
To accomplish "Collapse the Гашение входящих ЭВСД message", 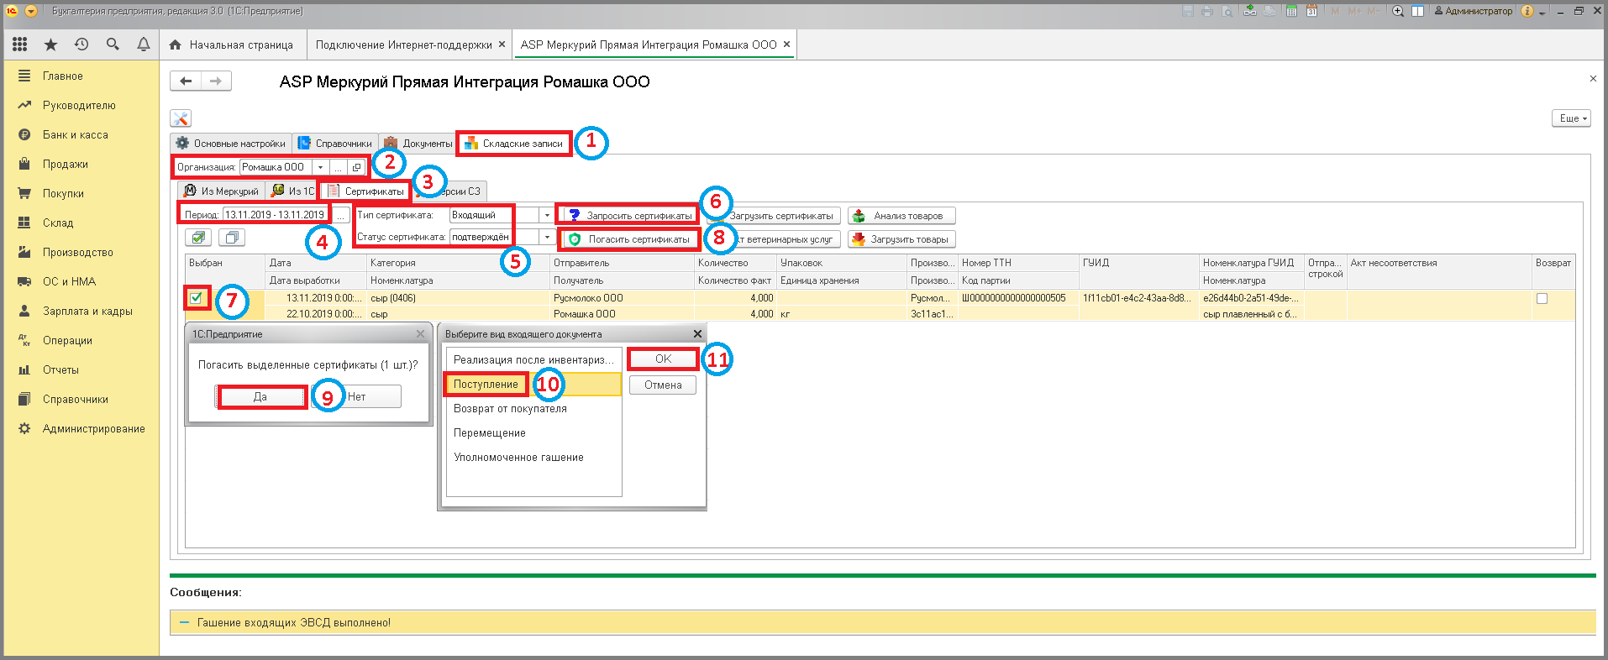I will tap(184, 622).
